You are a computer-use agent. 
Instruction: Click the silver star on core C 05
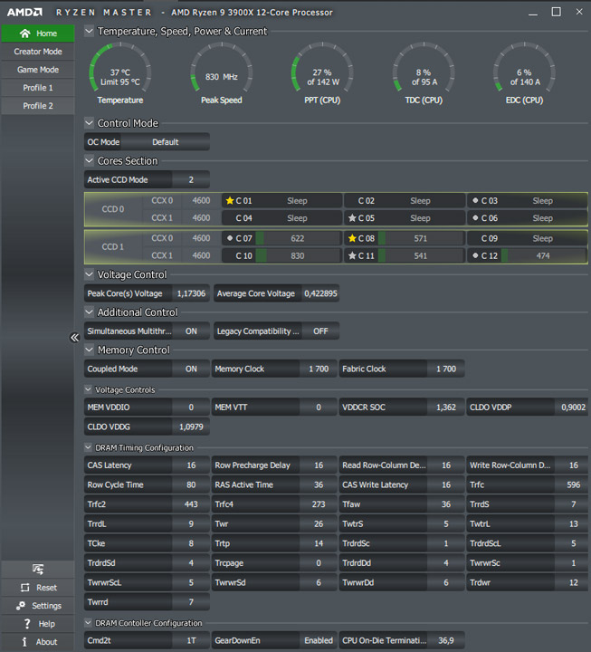[x=352, y=218]
